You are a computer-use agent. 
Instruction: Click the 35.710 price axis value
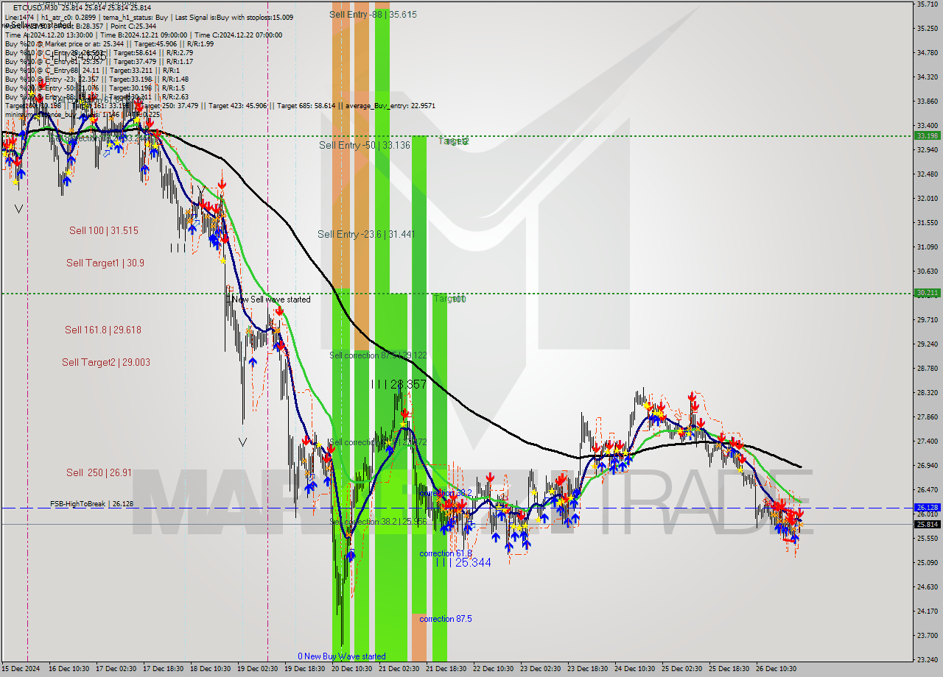coord(927,4)
